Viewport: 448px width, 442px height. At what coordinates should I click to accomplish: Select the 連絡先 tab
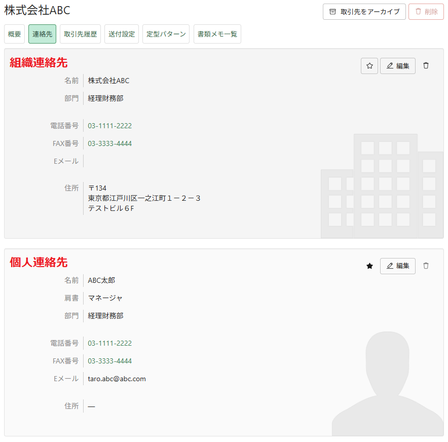(x=42, y=34)
